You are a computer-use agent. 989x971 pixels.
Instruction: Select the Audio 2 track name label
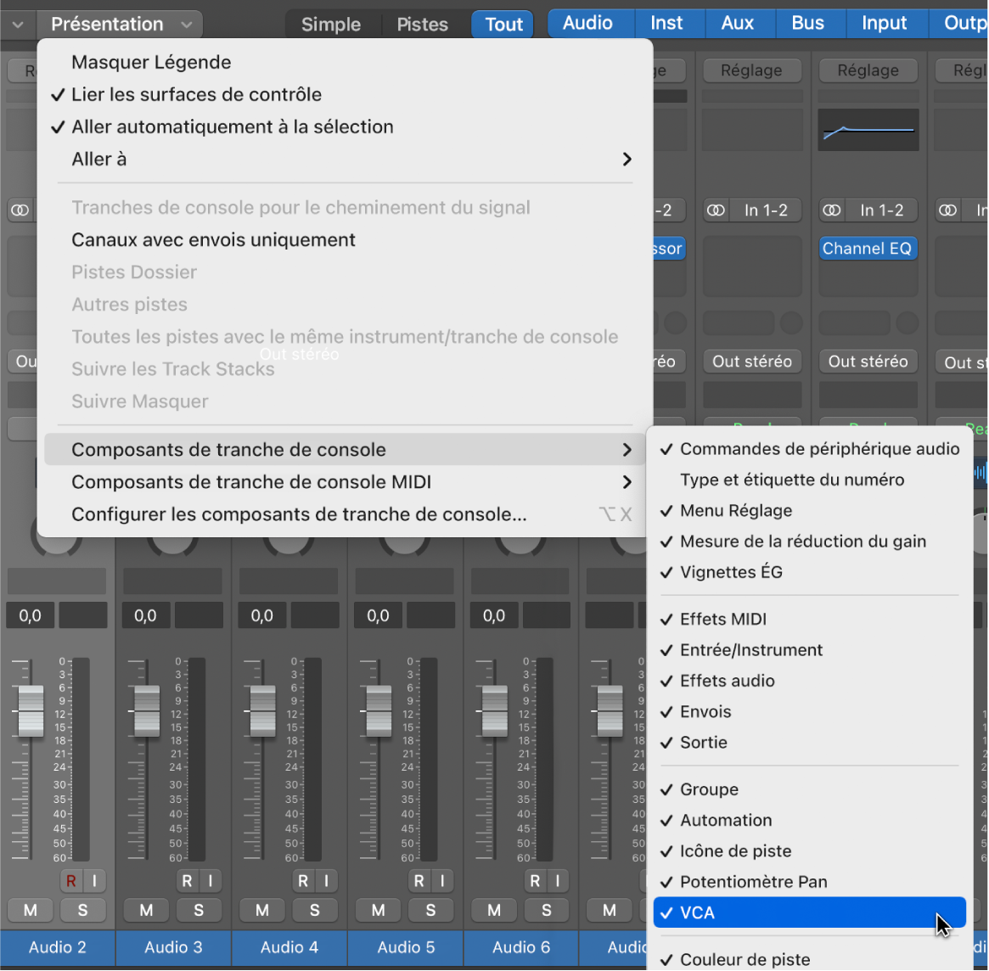[x=56, y=948]
